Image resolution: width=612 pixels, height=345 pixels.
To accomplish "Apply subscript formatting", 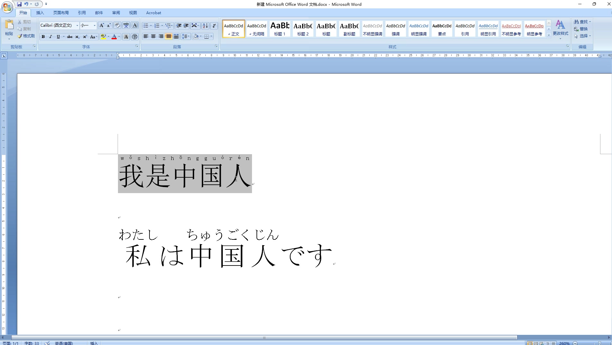I will pos(77,37).
